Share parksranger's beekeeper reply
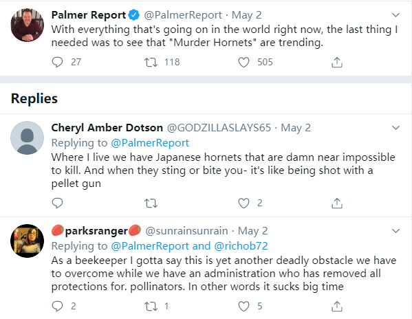The image size is (412, 319). click(337, 306)
